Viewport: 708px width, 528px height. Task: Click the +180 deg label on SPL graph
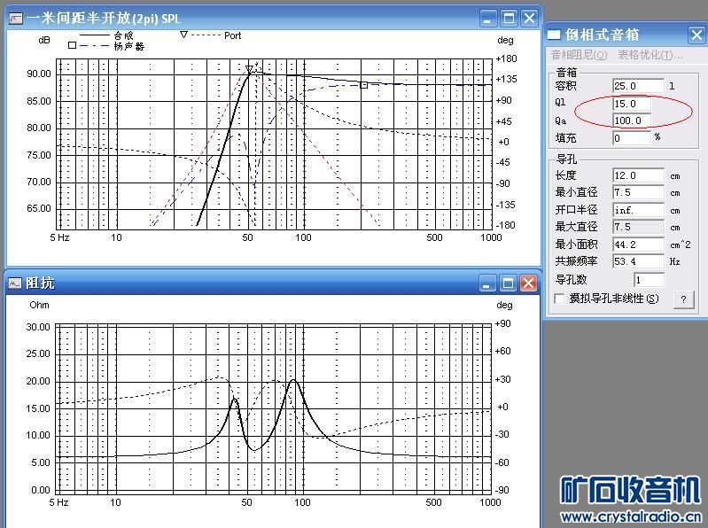point(506,58)
